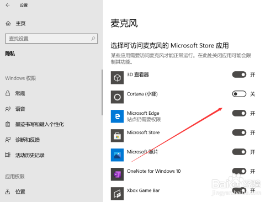Click the Windows 权限 group label
Screen dimensions: 276x202
20,78
